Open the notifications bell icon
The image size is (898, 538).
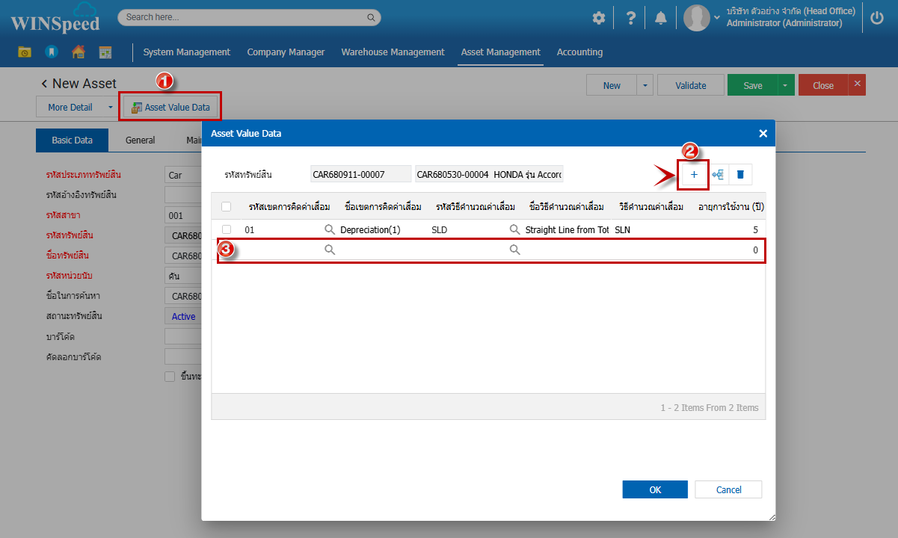(660, 18)
